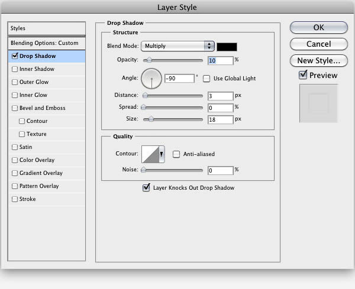Click the Spread value field
The height and width of the screenshot is (289, 355).
tap(220, 108)
